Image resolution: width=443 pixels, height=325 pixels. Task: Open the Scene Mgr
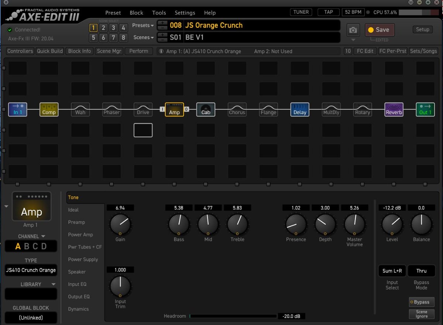pos(109,51)
